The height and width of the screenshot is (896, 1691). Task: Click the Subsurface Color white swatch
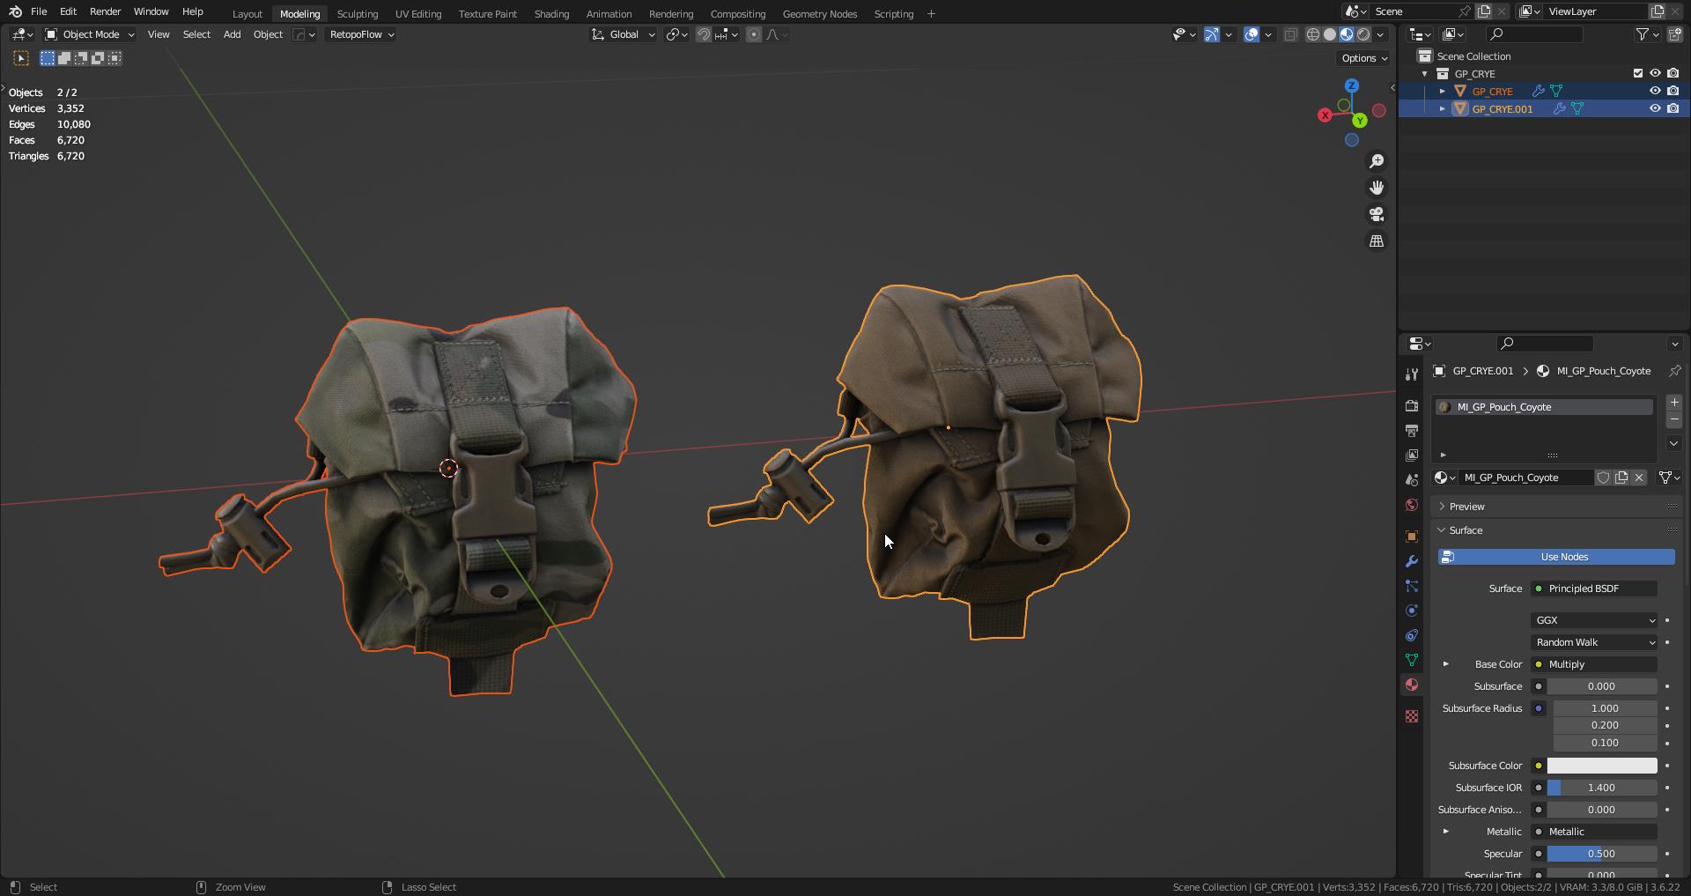point(1601,766)
